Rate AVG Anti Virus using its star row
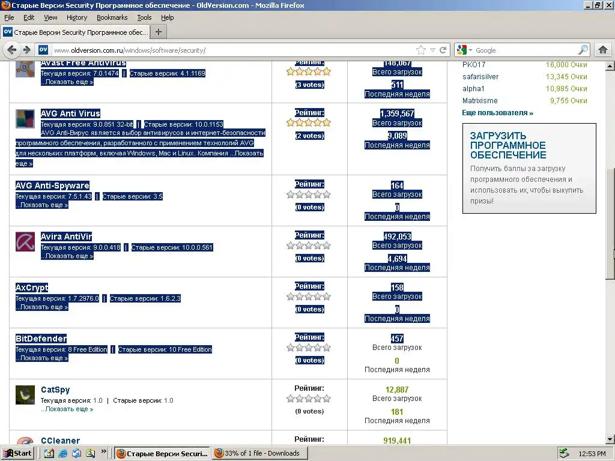Viewport: 615px width, 461px height. point(309,123)
